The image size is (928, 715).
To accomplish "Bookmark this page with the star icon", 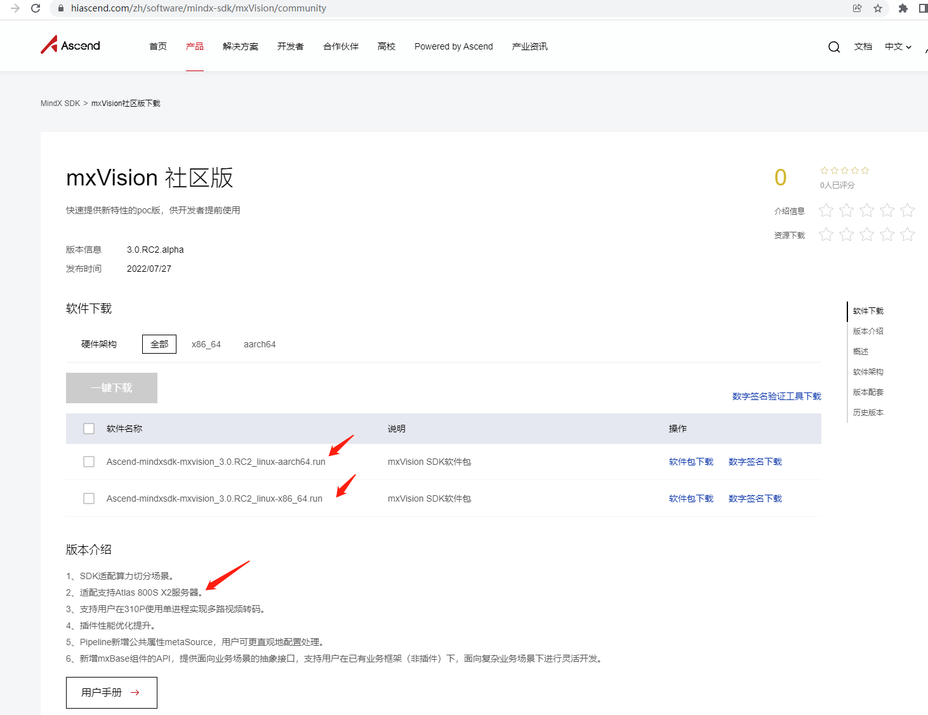I will pos(878,8).
